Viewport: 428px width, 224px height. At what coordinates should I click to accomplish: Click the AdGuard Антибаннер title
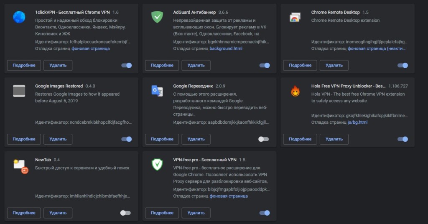194,12
